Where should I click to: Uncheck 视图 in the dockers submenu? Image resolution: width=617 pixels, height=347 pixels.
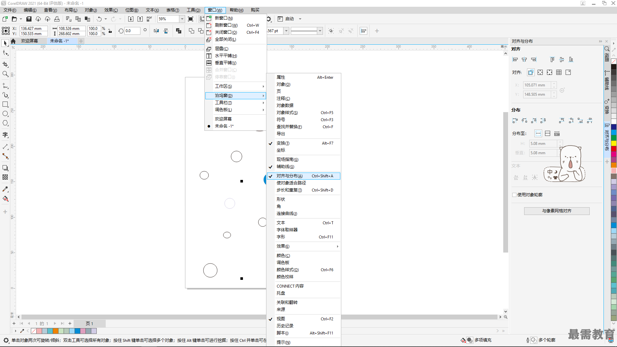[x=303, y=319]
